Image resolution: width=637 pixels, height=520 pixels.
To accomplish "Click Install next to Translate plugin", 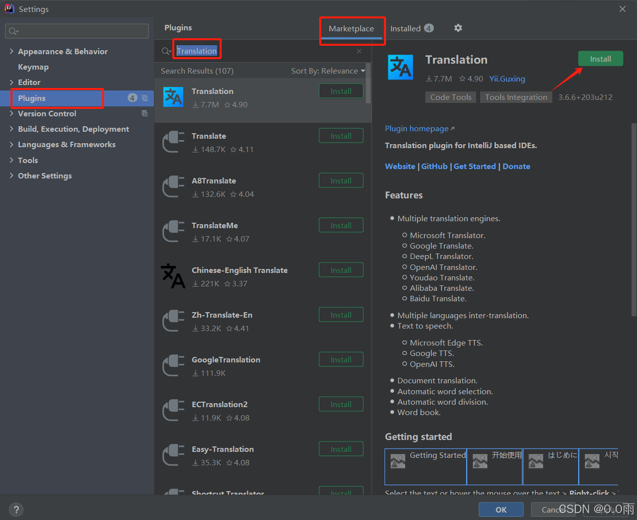I will point(341,136).
